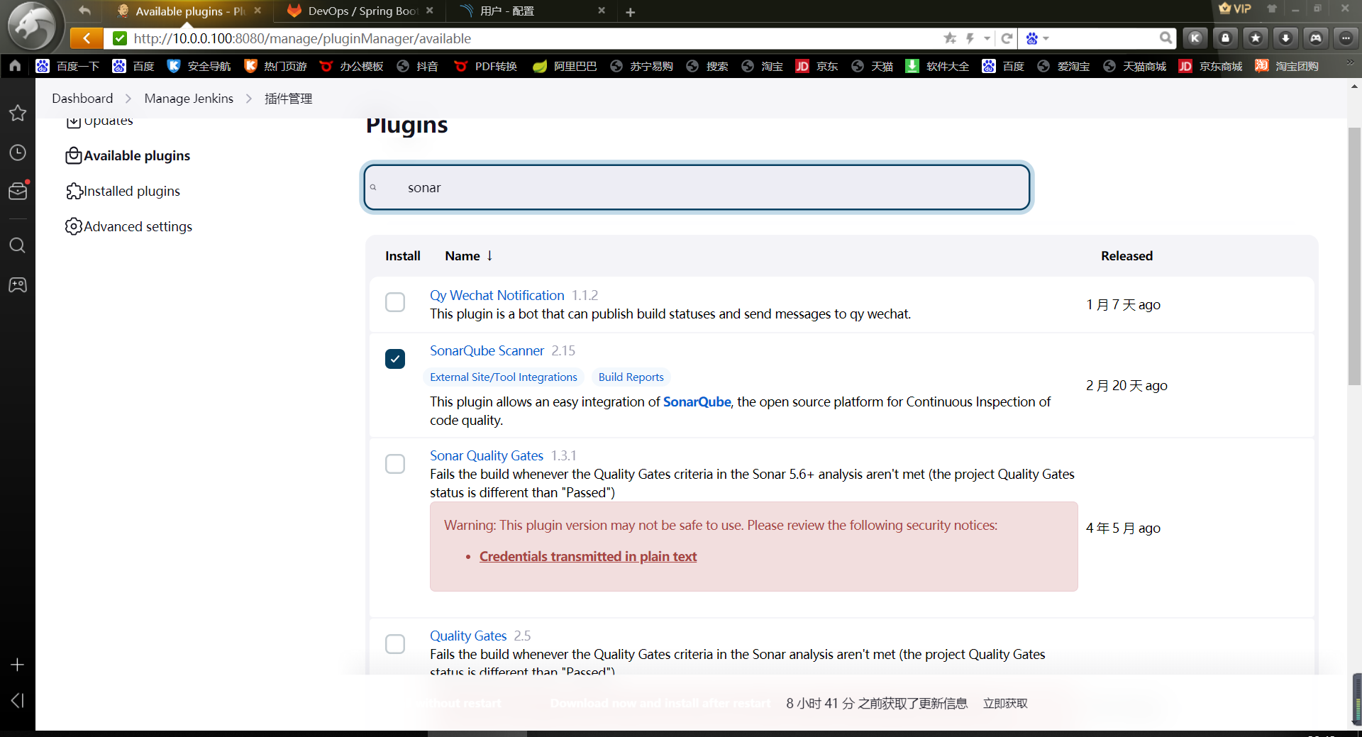Image resolution: width=1362 pixels, height=737 pixels.
Task: Focus the sonar plugin search field
Action: click(x=697, y=187)
